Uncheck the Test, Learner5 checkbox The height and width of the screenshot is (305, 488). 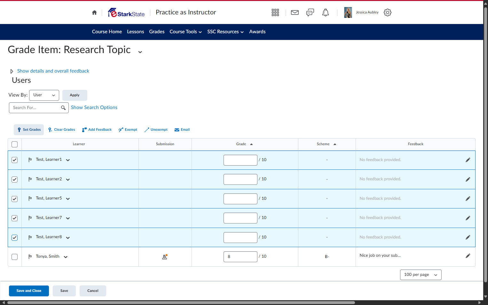point(15,199)
